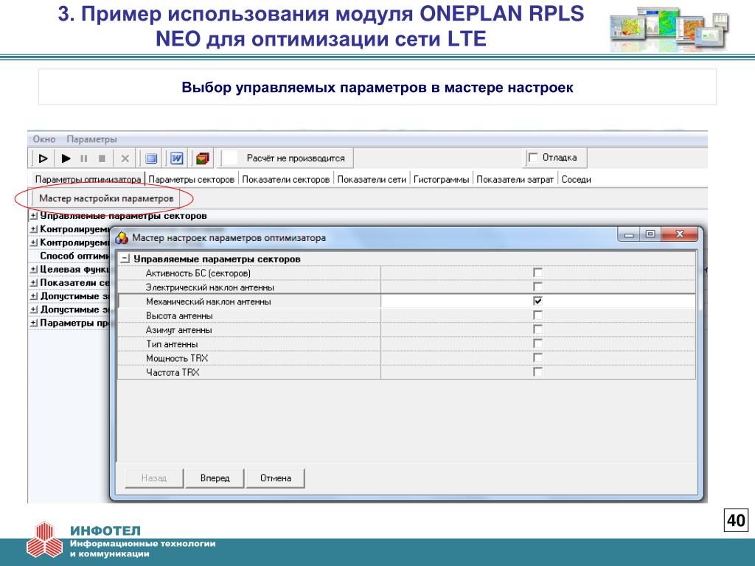
Task: Check Мощность TRX option
Action: click(x=537, y=357)
